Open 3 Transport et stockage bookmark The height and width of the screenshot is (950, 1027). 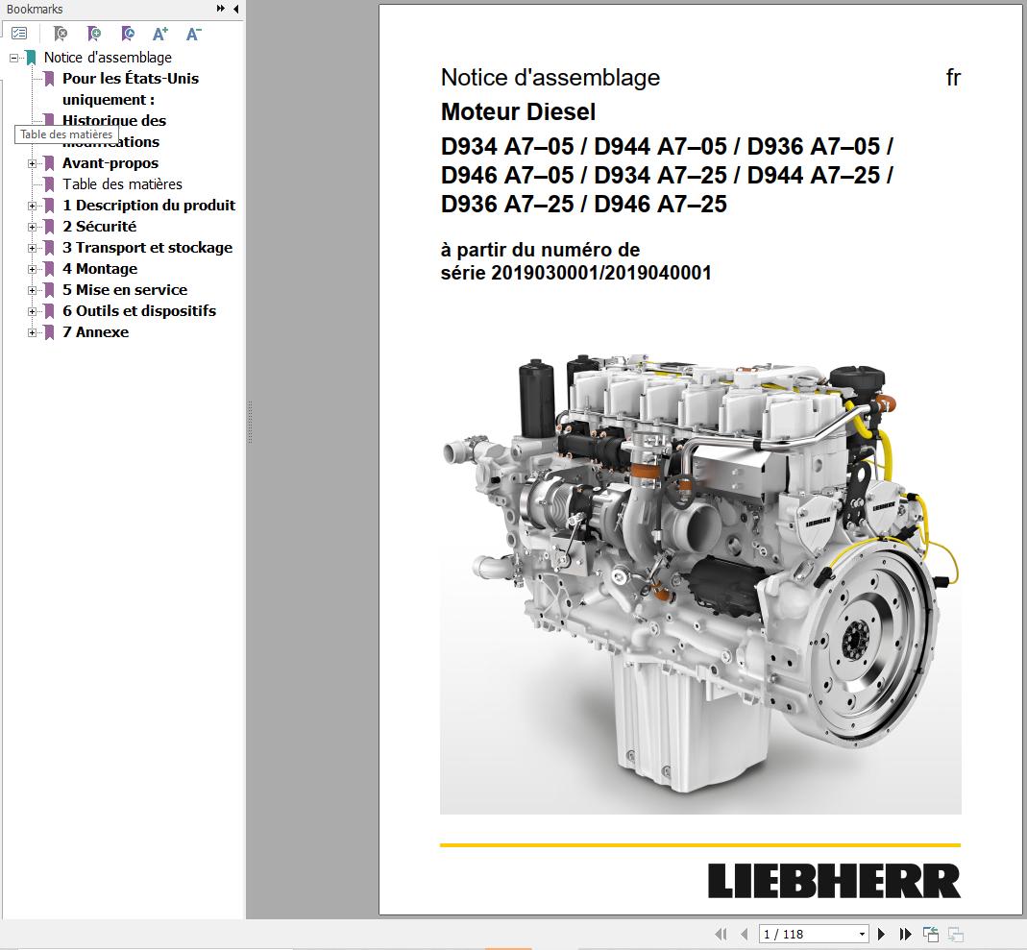(147, 248)
